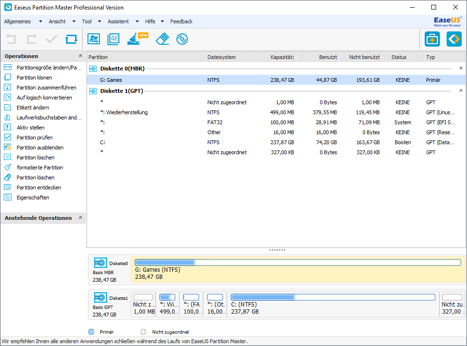Click Etikett ändern operation
This screenshot has height=346, width=467.
coord(27,108)
